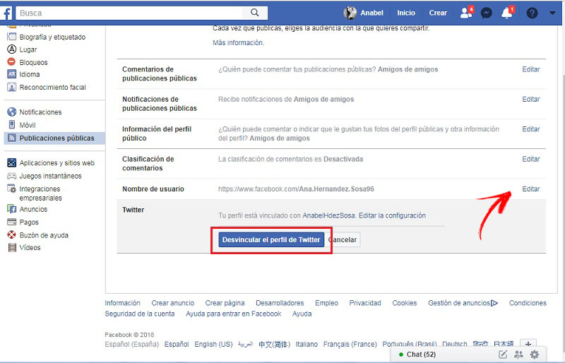Switch language to Italiano
This screenshot has height=363, width=565.
[307, 344]
